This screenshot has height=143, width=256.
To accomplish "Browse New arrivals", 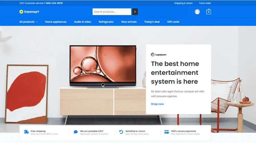I will (x=129, y=22).
